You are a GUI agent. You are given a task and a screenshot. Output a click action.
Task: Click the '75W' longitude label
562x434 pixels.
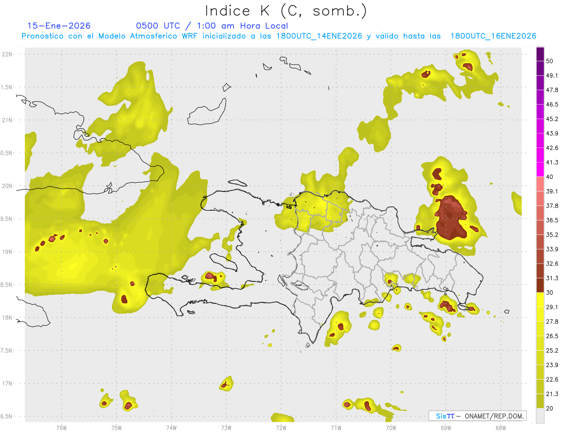point(116,428)
